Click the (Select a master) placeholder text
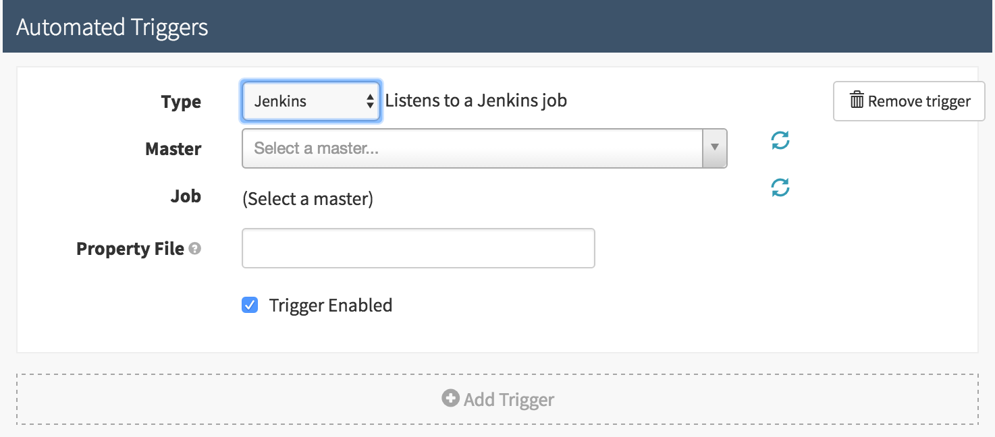The image size is (995, 437). coord(307,199)
